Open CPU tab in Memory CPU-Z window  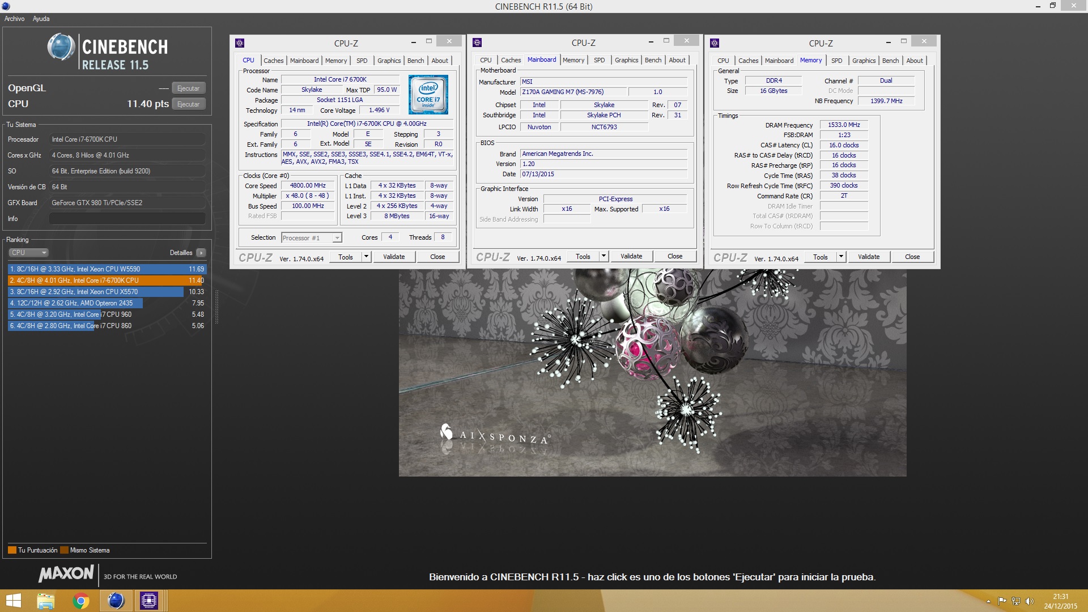pos(724,61)
